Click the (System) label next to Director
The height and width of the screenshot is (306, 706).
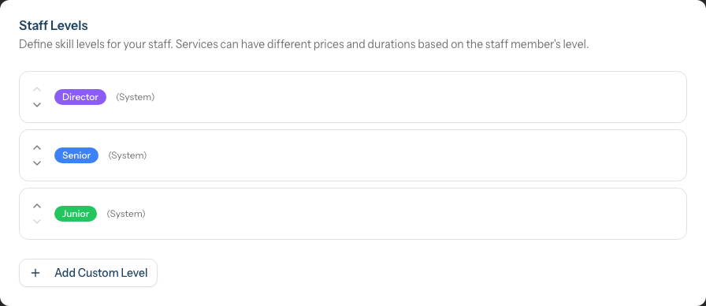(x=135, y=97)
